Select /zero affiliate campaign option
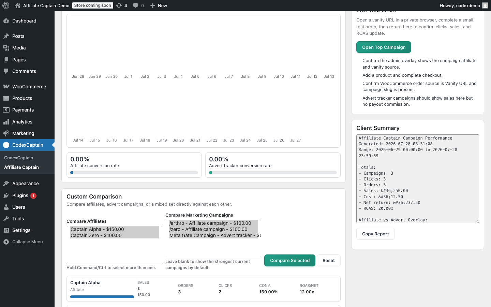This screenshot has height=307, width=491. coord(213,229)
